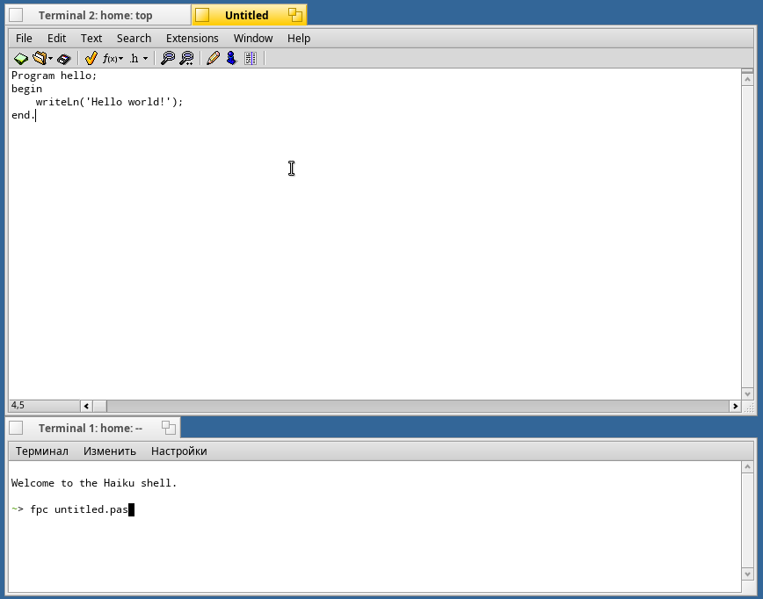This screenshot has height=599, width=763.
Task: Open the Search menu
Action: pos(134,39)
